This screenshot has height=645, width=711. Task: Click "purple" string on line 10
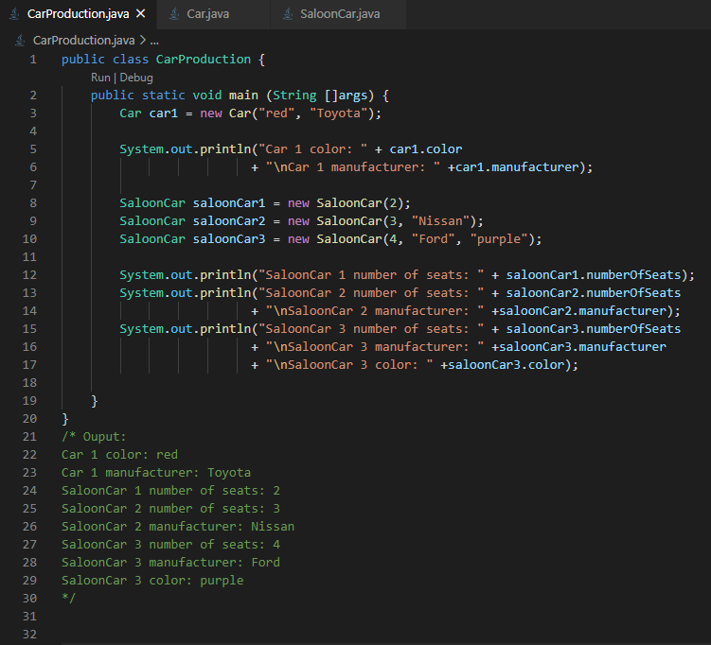[x=499, y=239]
